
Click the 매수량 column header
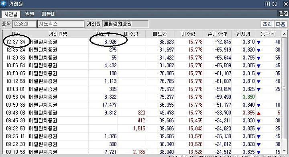(x=131, y=34)
